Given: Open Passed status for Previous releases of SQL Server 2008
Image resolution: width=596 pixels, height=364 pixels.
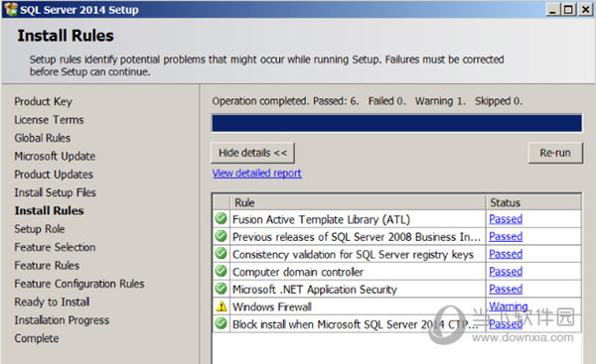Looking at the screenshot, I should (506, 236).
